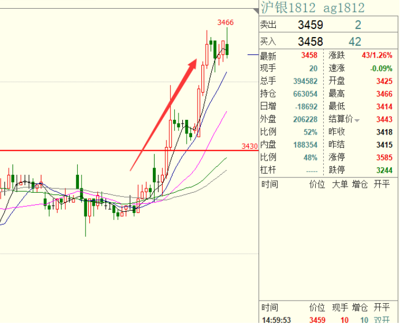Click the 最新 value 3458
The image size is (400, 324).
point(309,55)
